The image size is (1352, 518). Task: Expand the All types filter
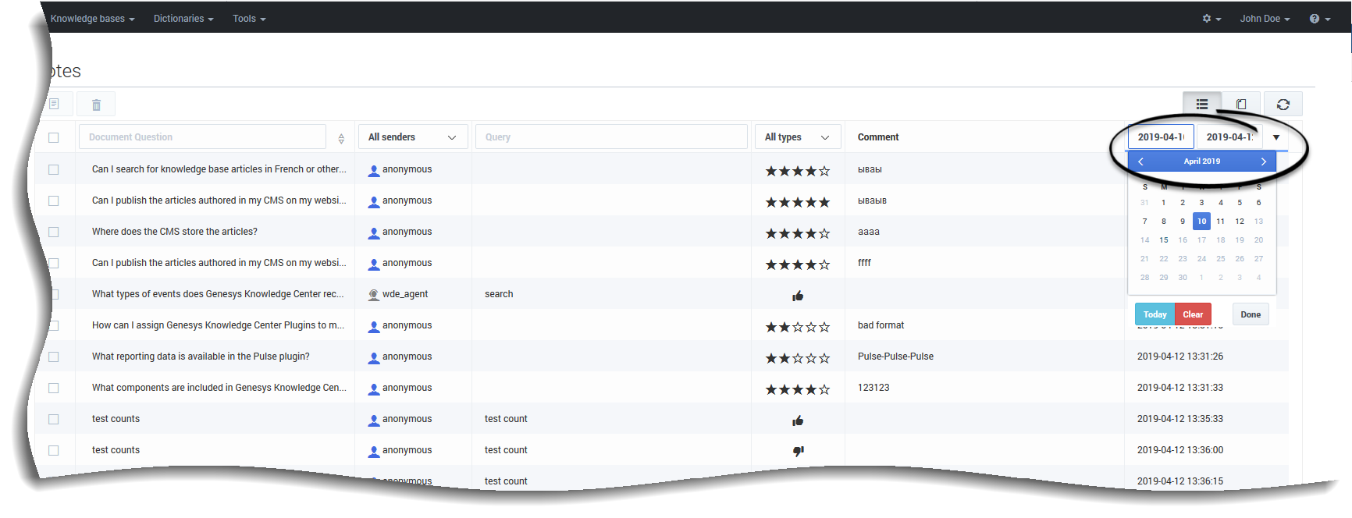click(x=796, y=137)
